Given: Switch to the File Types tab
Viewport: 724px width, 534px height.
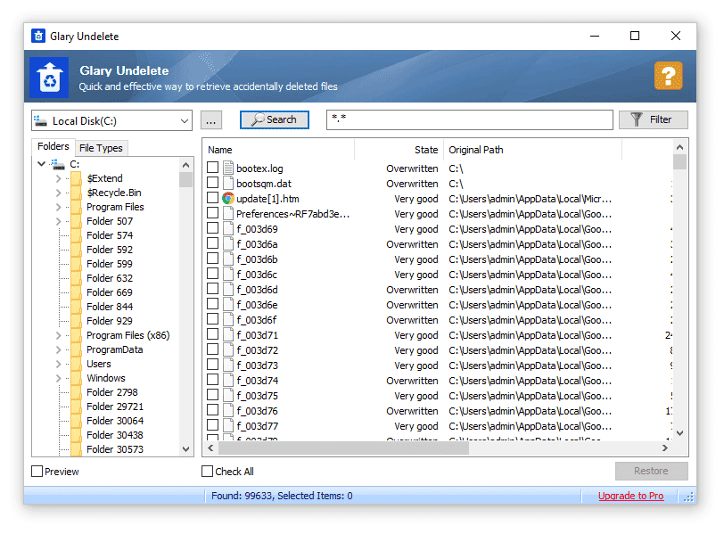Looking at the screenshot, I should 101,148.
